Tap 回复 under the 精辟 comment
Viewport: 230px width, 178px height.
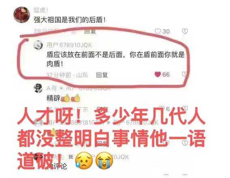(102, 109)
